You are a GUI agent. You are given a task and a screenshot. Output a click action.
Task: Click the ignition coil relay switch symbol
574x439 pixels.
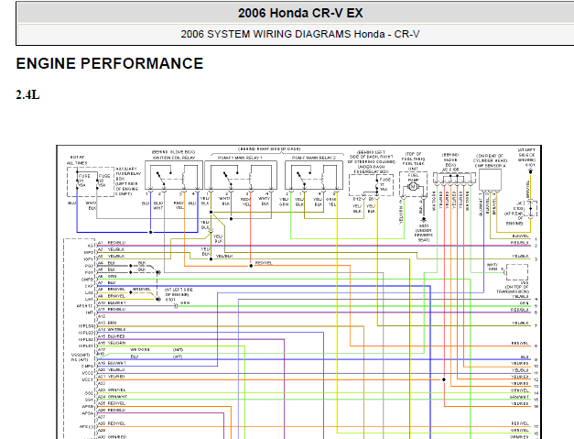(162, 178)
